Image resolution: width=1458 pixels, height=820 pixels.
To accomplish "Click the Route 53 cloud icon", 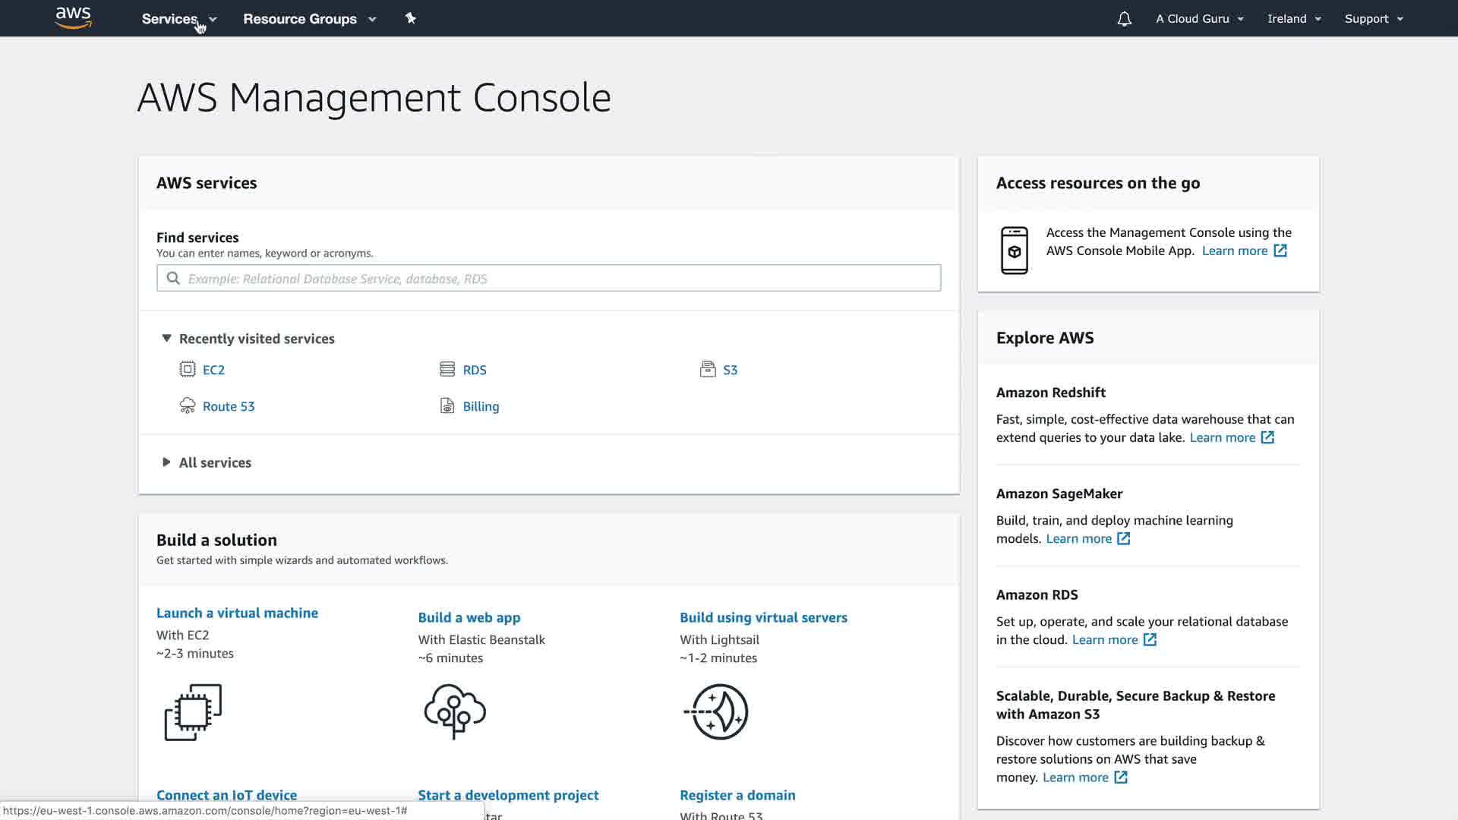I will coord(188,406).
